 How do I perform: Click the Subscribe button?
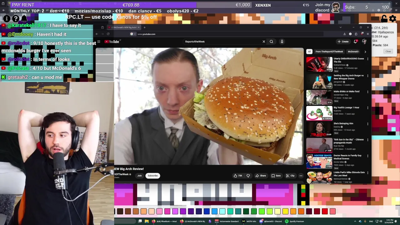pyautogui.click(x=153, y=176)
